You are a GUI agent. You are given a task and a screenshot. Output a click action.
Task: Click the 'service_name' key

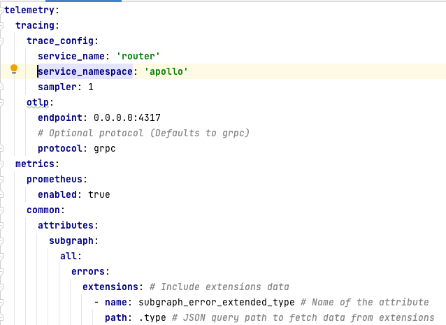point(70,55)
